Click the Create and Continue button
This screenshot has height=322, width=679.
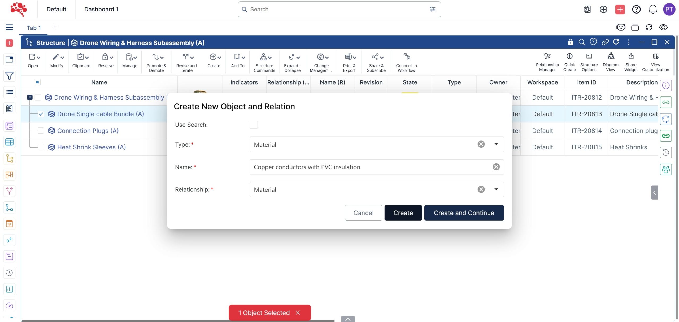point(464,213)
